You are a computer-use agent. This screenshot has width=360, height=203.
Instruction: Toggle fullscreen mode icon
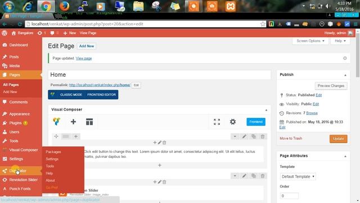pos(217,122)
